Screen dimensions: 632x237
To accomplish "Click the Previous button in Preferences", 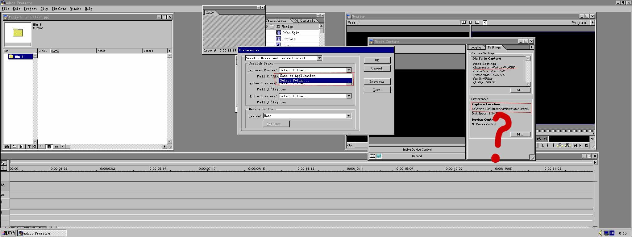I will point(377,81).
